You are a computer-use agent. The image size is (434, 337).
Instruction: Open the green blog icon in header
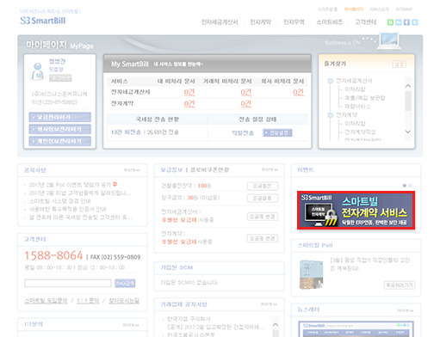coord(390,22)
